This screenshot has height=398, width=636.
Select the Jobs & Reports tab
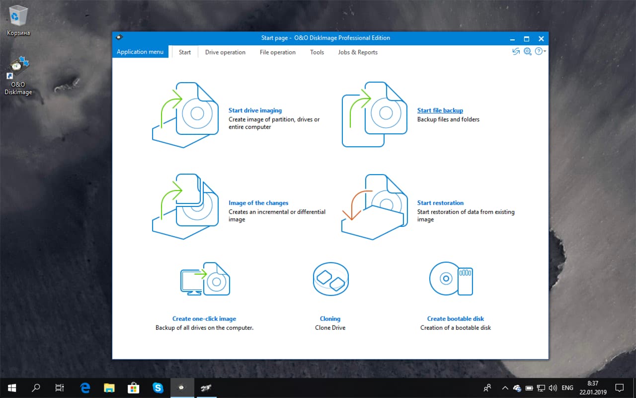tap(357, 52)
